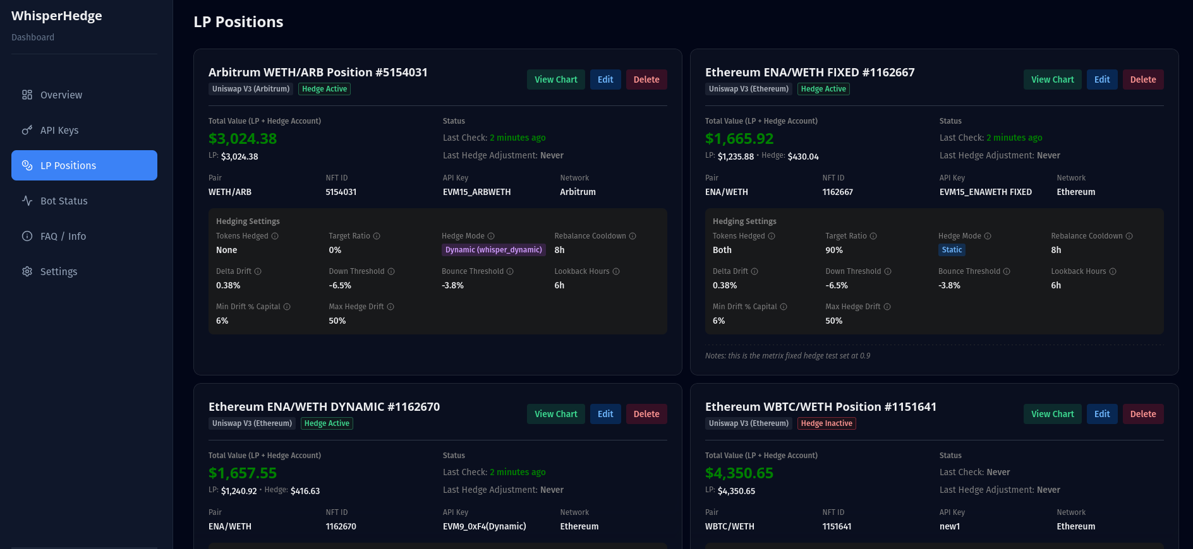
Task: Click the Down Threshold info icon on the ENA/WETH FIXED card
Action: coord(888,271)
